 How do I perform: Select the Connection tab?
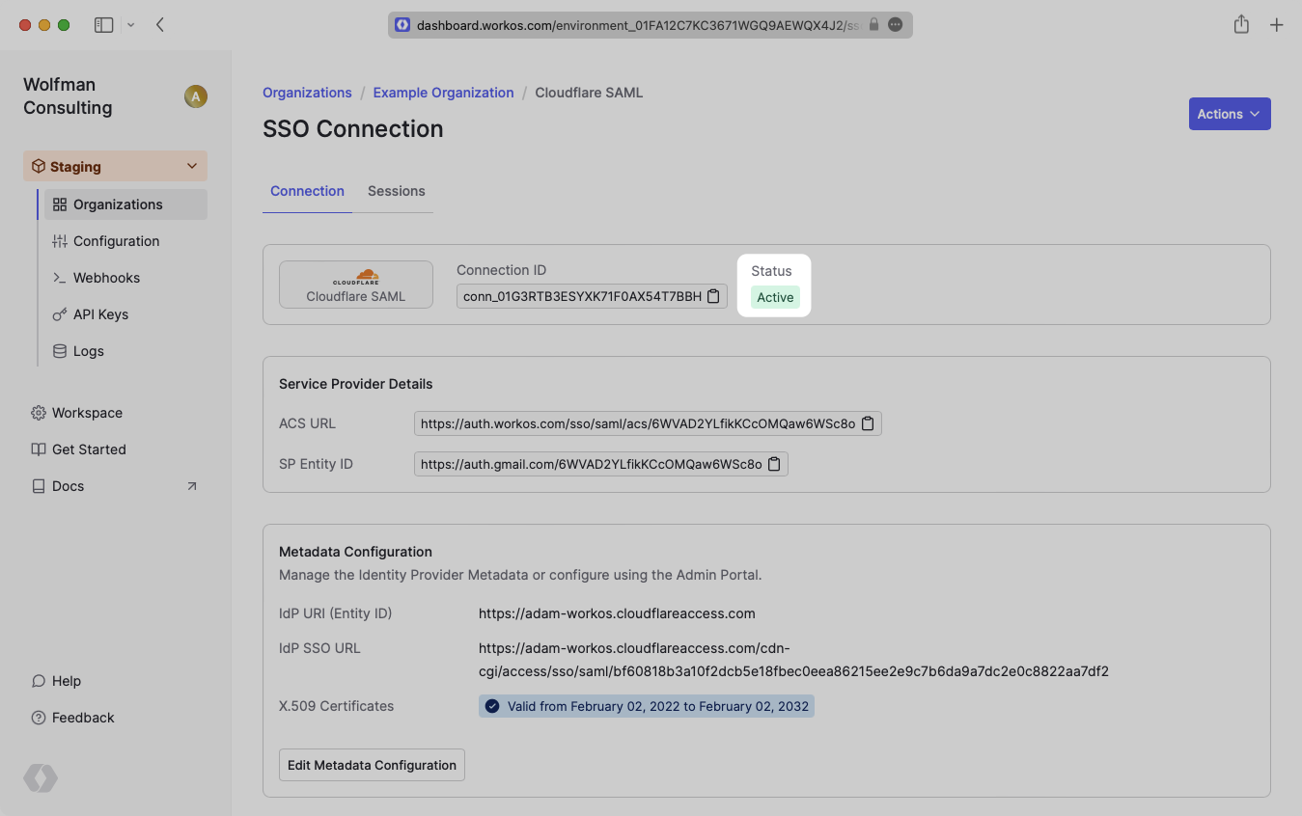click(307, 191)
